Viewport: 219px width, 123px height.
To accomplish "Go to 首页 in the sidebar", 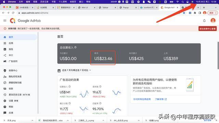I will pyautogui.click(x=18, y=37).
